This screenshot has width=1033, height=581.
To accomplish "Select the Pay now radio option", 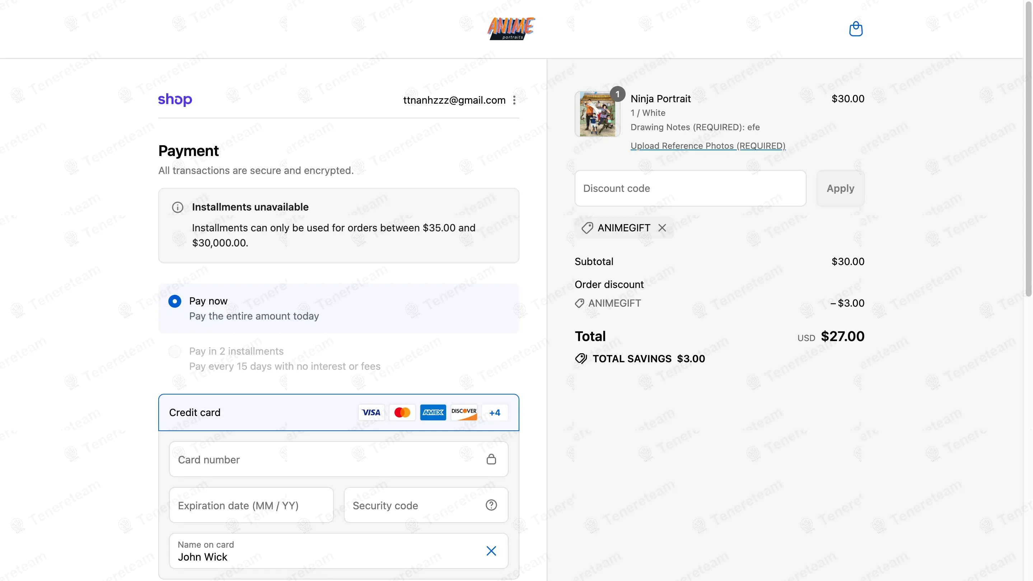I will [x=174, y=301].
